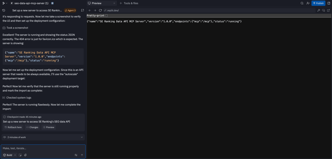Open the Tools & files tab
Image resolution: width=332 pixels, height=159 pixels.
point(130,3)
